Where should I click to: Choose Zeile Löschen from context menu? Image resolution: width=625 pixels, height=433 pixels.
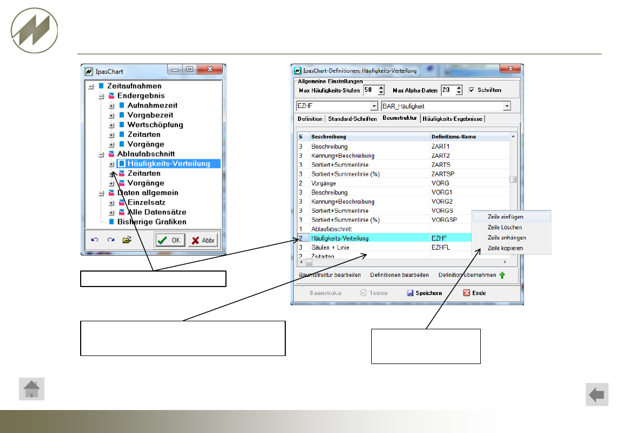point(511,227)
